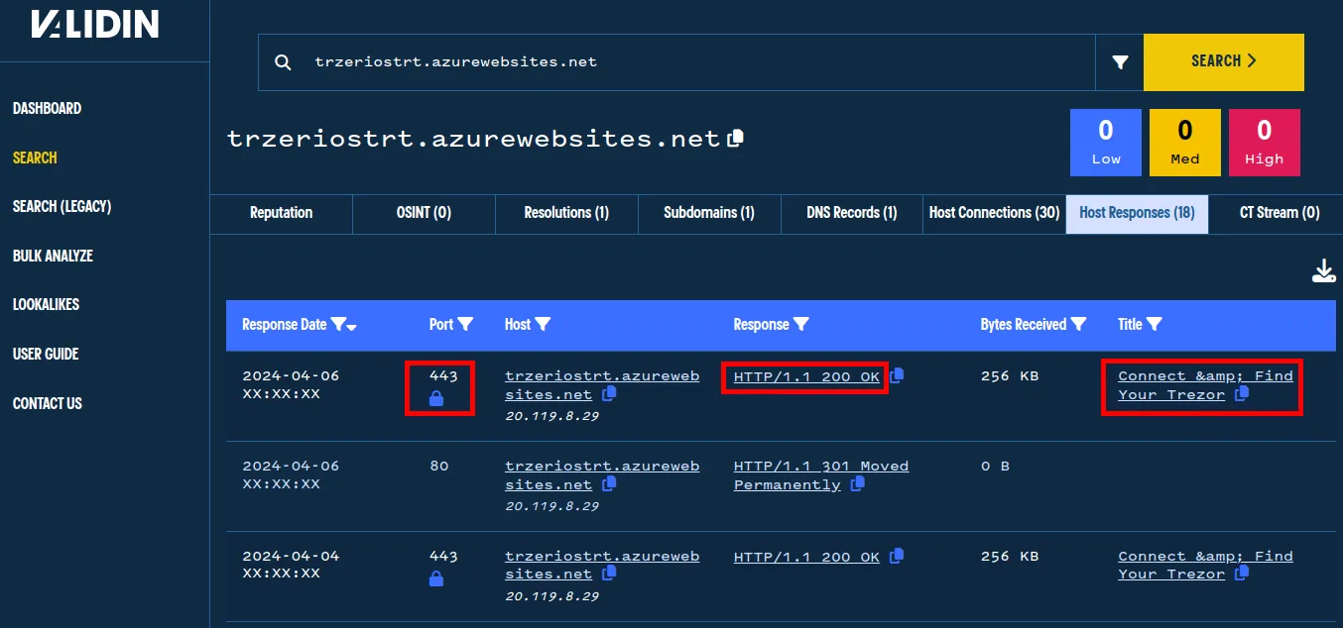The width and height of the screenshot is (1343, 628).
Task: Copy host in the port 80 row
Action: [609, 484]
